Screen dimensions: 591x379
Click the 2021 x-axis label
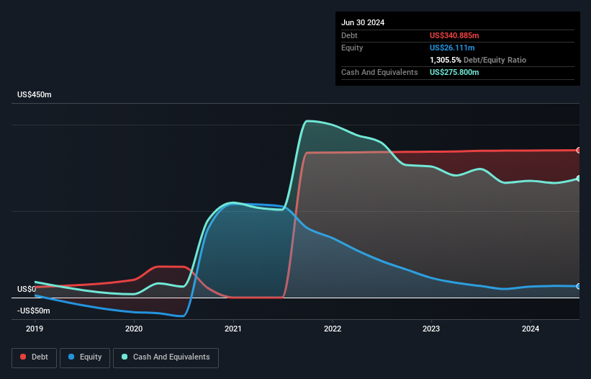pos(233,329)
